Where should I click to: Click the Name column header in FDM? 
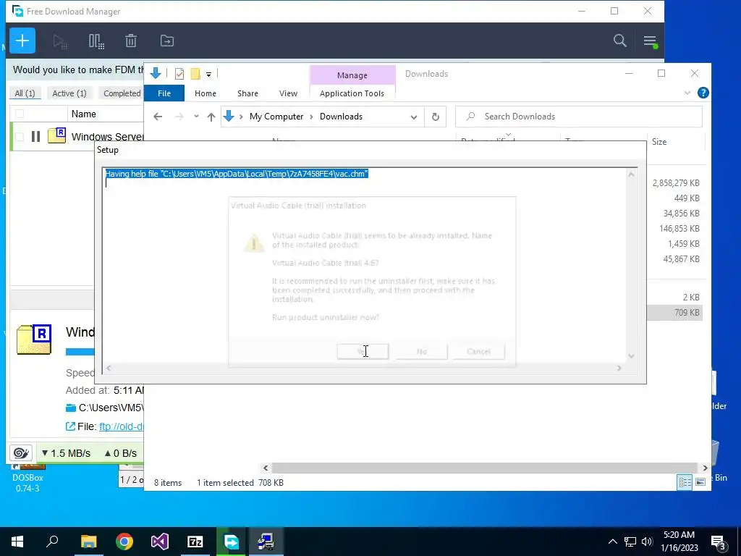click(84, 114)
